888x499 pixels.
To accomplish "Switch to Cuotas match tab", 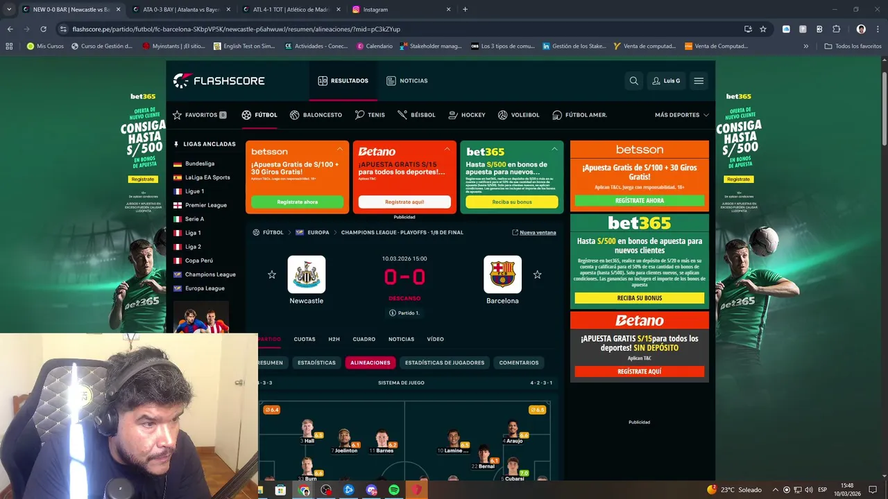I will (305, 339).
